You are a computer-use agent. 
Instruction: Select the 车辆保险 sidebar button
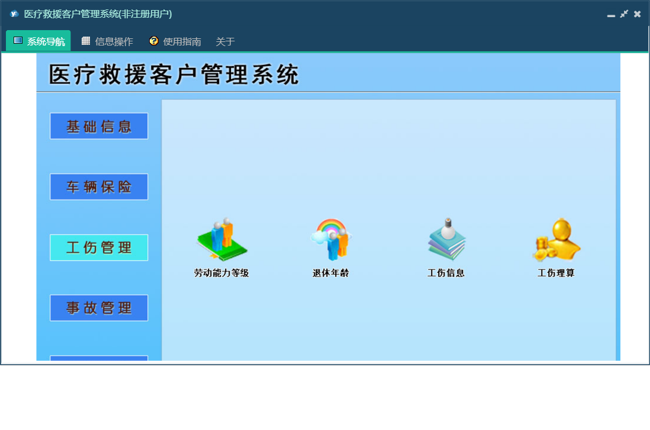pyautogui.click(x=99, y=187)
